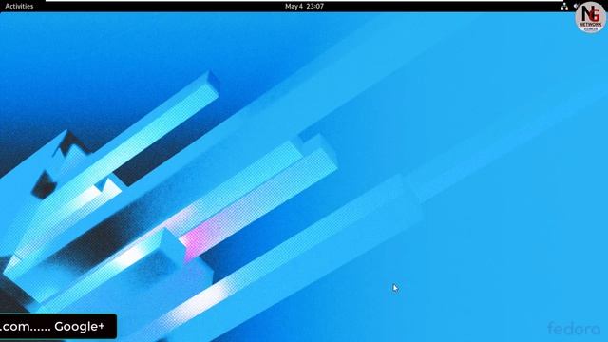Open the Activities overview
This screenshot has width=608, height=342.
tap(19, 7)
